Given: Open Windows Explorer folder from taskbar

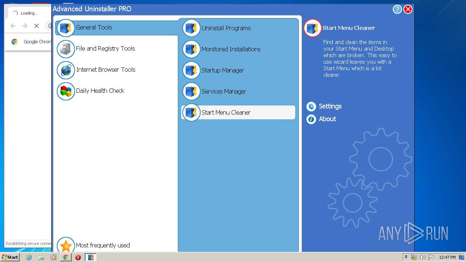Looking at the screenshot, I should coord(41,257).
